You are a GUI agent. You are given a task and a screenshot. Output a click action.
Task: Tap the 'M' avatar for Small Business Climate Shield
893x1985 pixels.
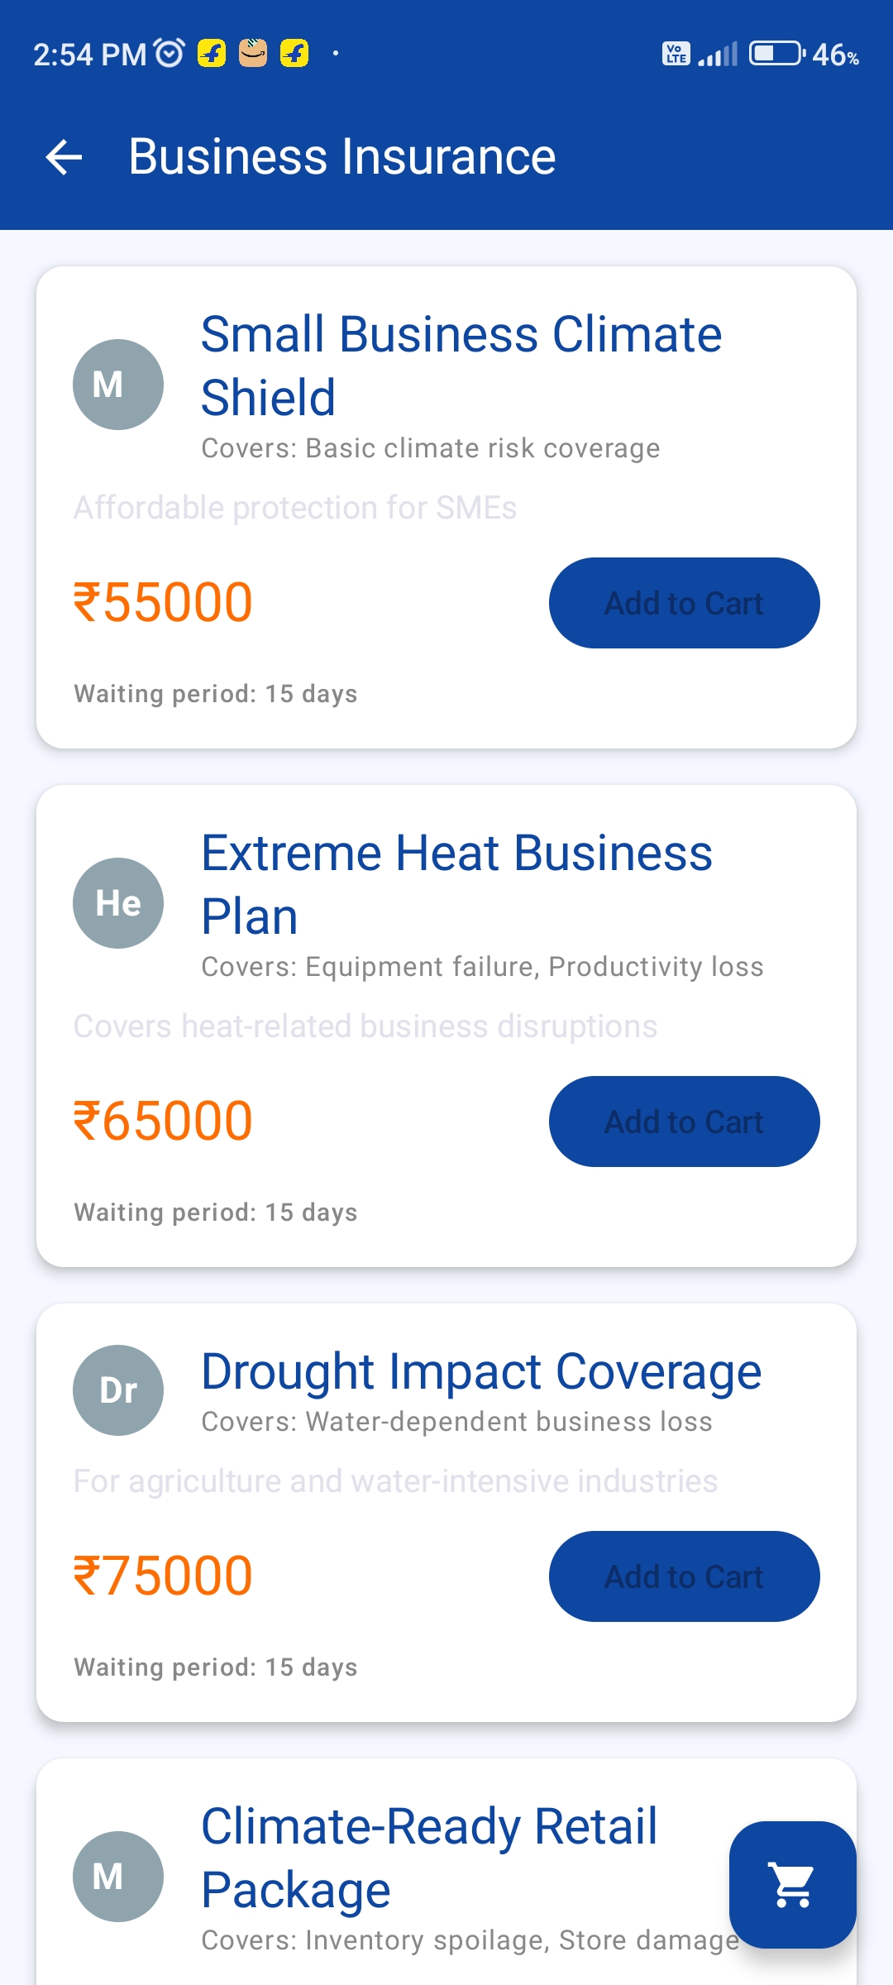click(x=118, y=385)
